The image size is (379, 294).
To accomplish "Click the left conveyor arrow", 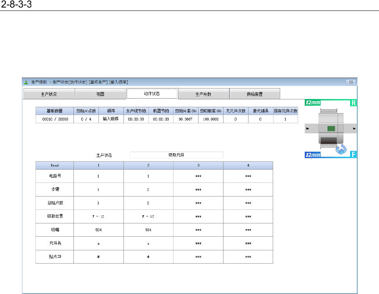I will coord(307,129).
